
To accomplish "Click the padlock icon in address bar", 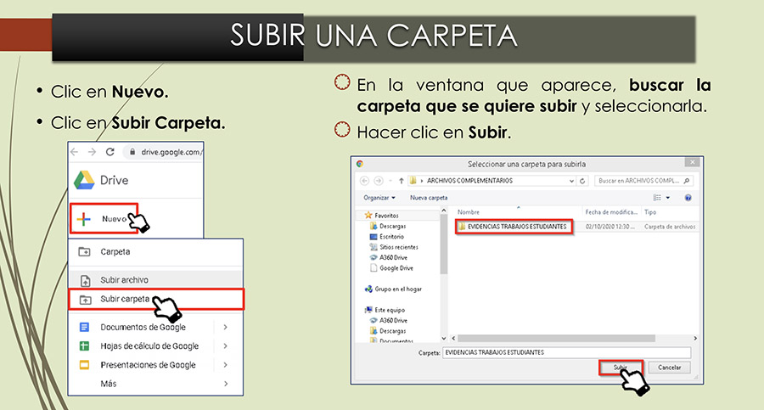I will [132, 152].
